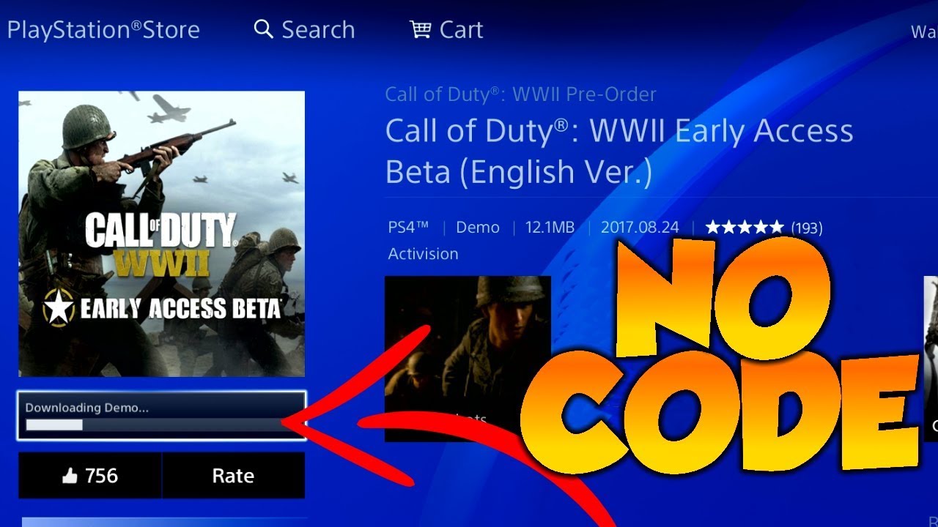Image resolution: width=938 pixels, height=527 pixels.
Task: Click the star emblem on the cover art
Action: coord(59,309)
